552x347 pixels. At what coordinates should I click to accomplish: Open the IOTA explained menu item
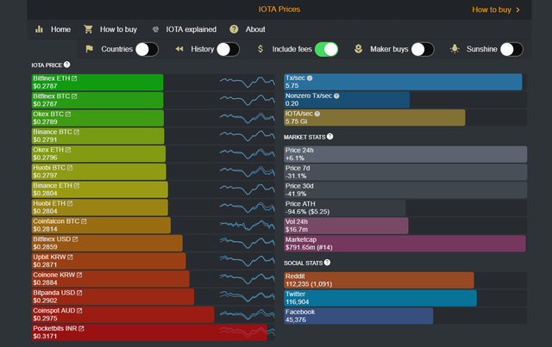tap(191, 29)
